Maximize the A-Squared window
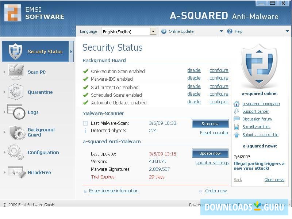Screen dimensions: 292x219 (272, 3)
